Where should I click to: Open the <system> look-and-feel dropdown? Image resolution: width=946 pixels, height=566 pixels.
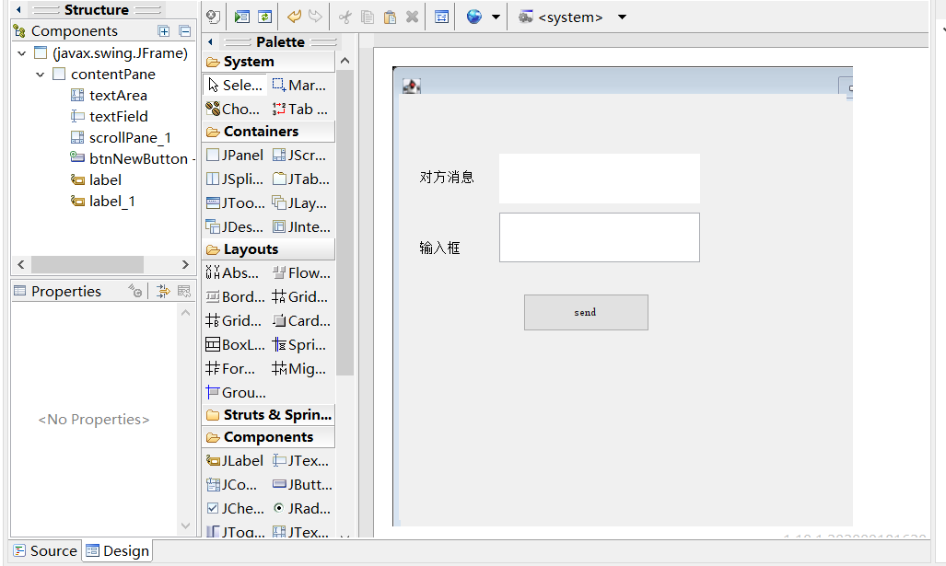click(622, 17)
